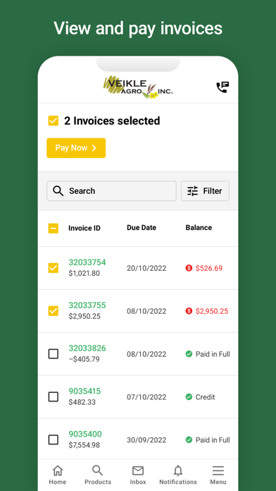Image resolution: width=276 pixels, height=491 pixels.
Task: Go to the Home tab
Action: coord(58,475)
